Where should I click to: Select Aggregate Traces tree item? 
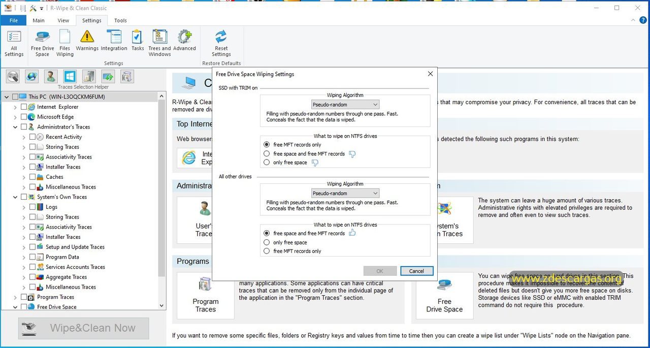[66, 277]
